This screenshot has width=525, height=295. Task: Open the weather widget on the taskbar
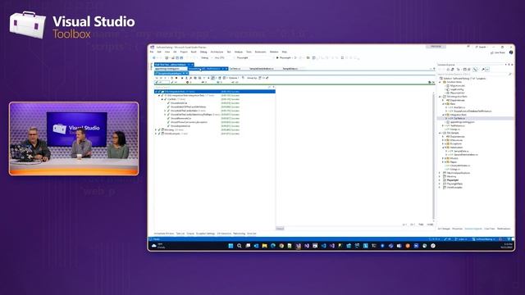pos(158,246)
